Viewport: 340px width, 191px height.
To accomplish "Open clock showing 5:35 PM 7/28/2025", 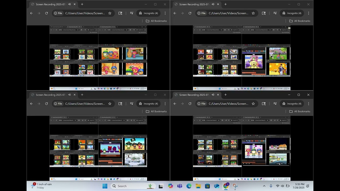I will click(x=298, y=186).
